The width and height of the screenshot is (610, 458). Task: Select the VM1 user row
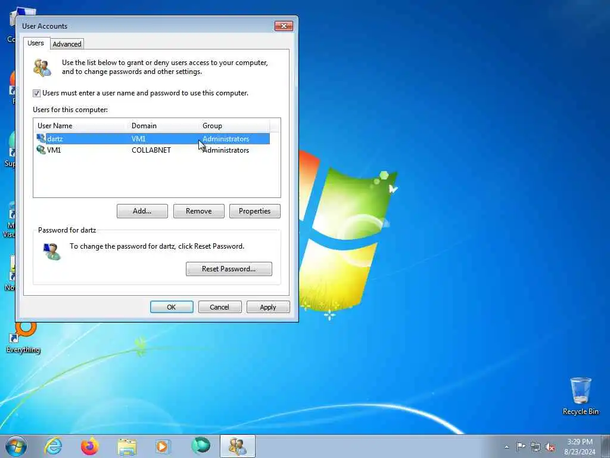coord(152,150)
